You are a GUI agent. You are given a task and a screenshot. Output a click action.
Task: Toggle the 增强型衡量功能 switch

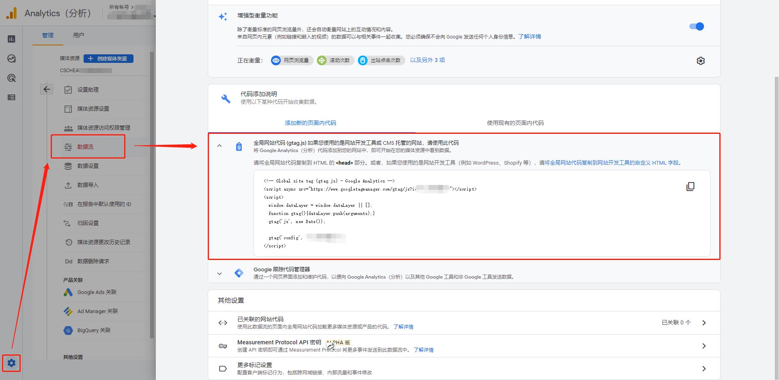(x=697, y=26)
